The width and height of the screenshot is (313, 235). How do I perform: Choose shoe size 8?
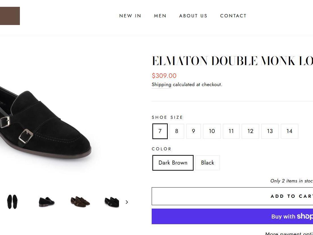pyautogui.click(x=177, y=131)
